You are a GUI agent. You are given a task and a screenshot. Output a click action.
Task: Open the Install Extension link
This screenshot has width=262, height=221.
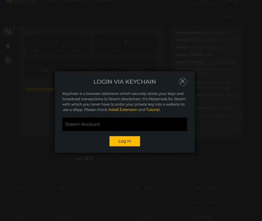(x=123, y=110)
